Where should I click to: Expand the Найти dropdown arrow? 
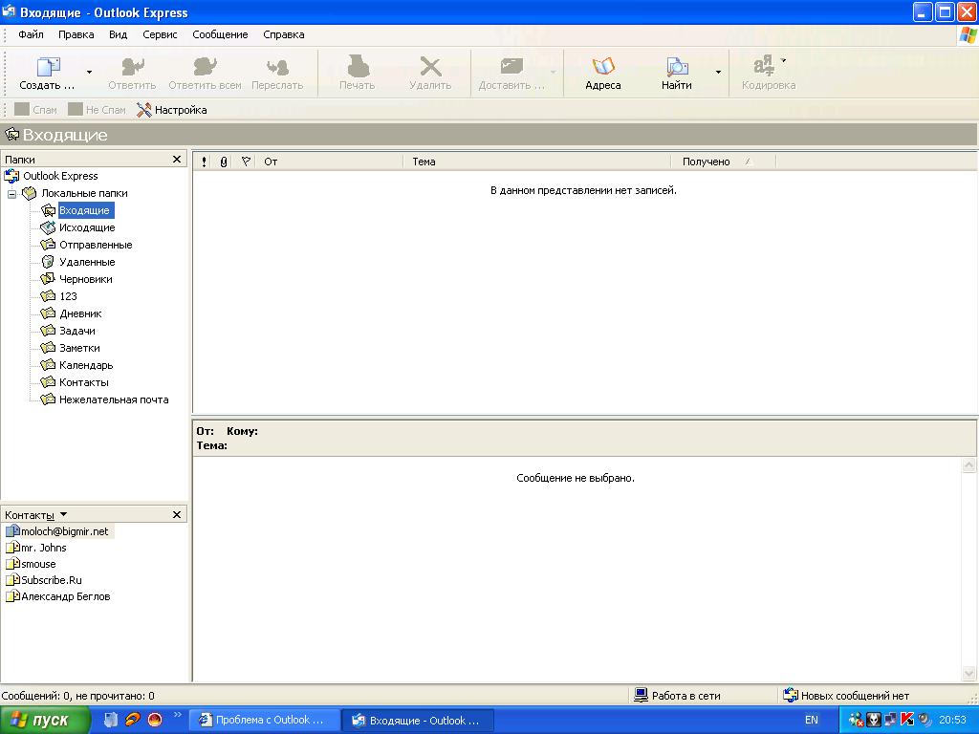tap(718, 72)
